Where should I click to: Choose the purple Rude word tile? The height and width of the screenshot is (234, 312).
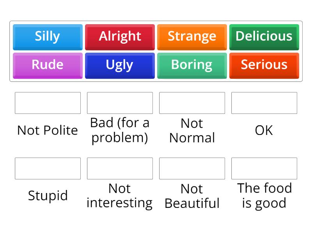pyautogui.click(x=48, y=65)
